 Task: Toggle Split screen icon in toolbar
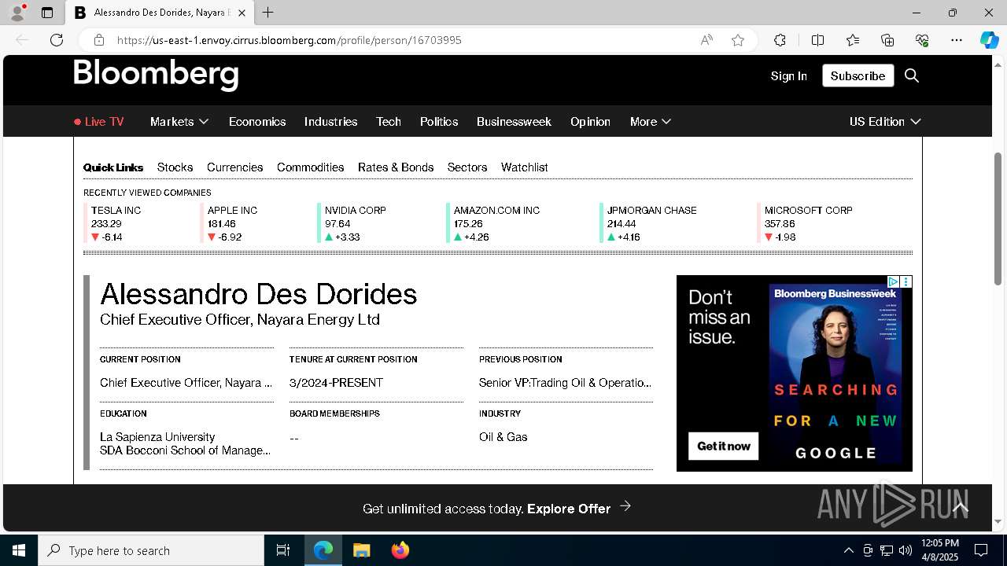point(817,40)
